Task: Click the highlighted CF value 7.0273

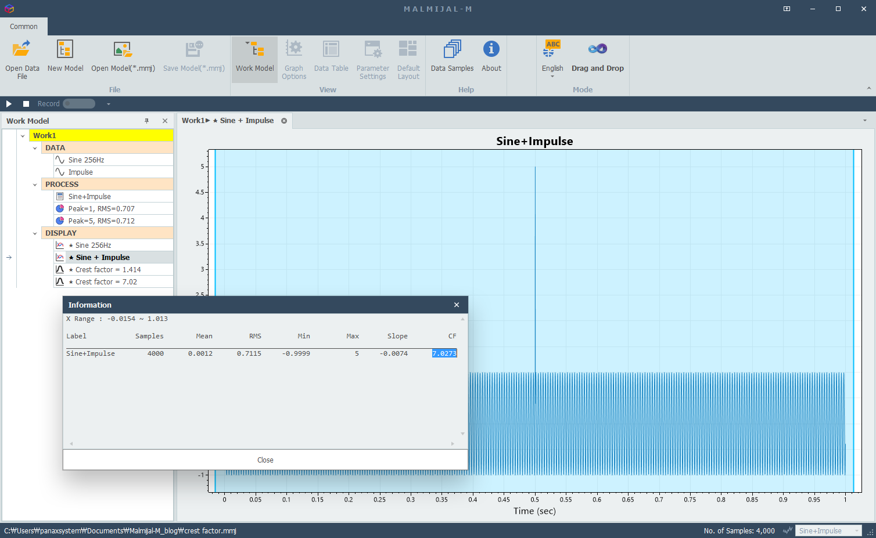Action: (x=444, y=353)
